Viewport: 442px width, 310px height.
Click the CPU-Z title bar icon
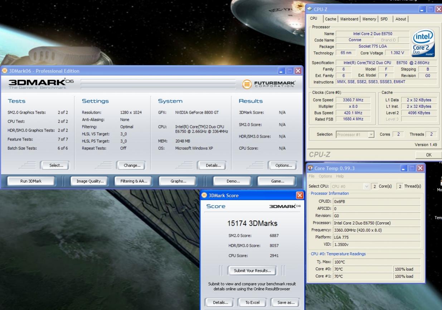tap(310, 9)
